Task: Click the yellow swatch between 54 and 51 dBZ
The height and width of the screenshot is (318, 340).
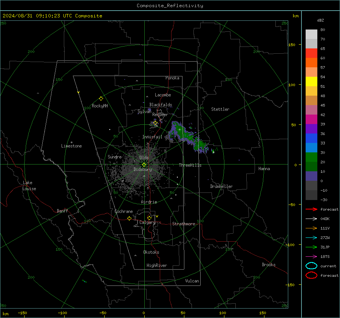Action: coord(311,82)
